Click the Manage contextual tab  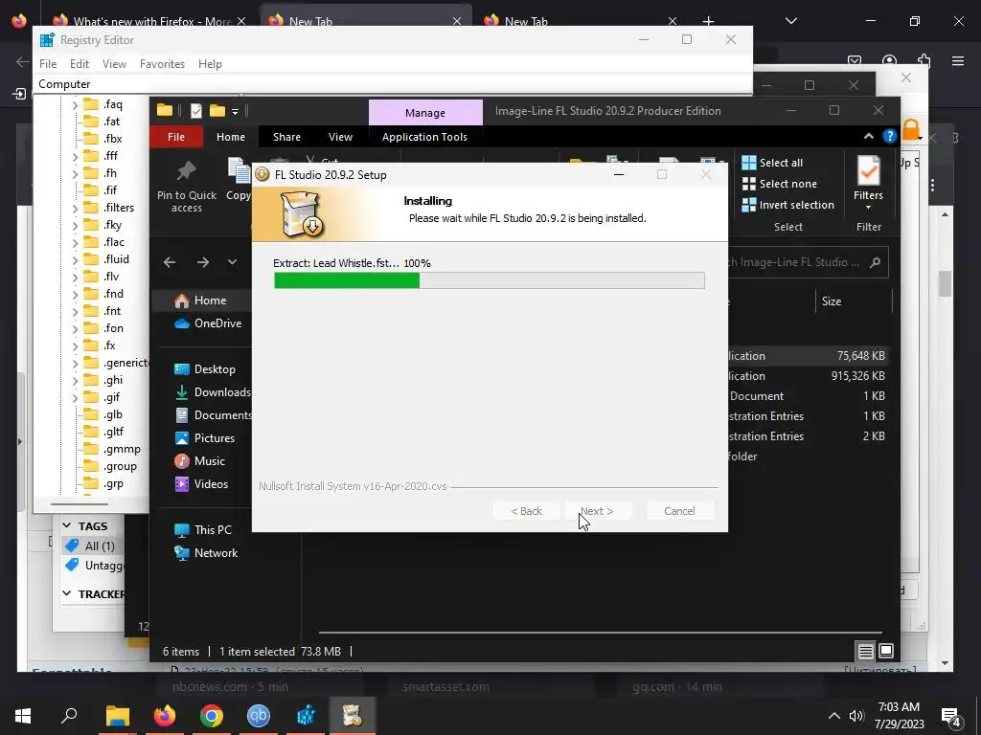coord(425,113)
